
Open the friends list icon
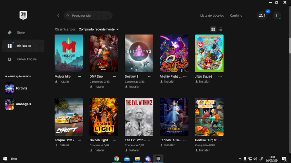[x=262, y=16]
